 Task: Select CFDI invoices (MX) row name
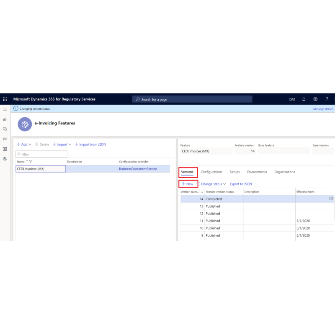(x=41, y=169)
